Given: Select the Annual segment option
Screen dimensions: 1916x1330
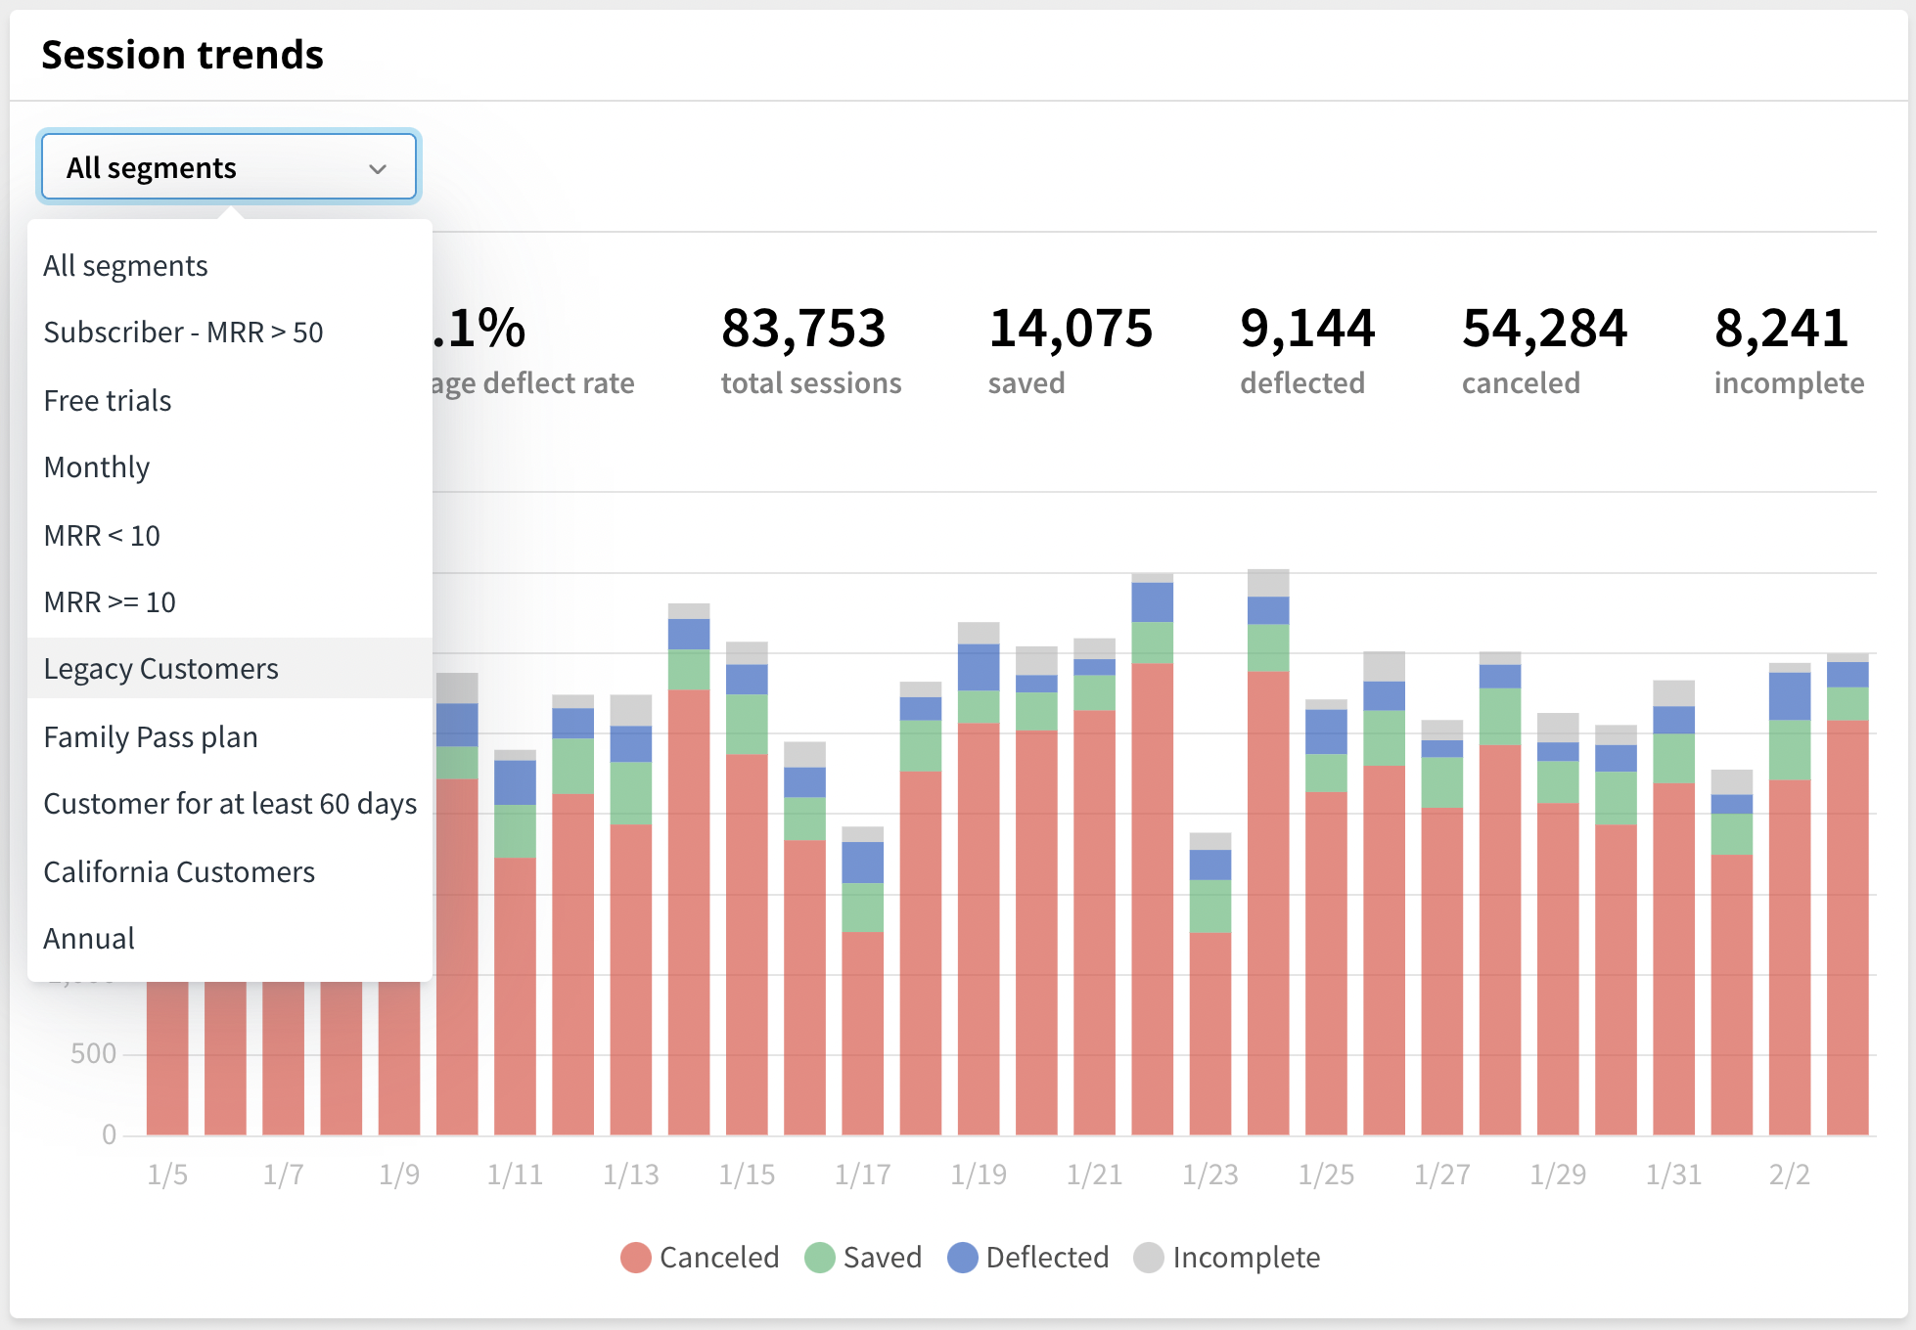Looking at the screenshot, I should [x=89, y=939].
